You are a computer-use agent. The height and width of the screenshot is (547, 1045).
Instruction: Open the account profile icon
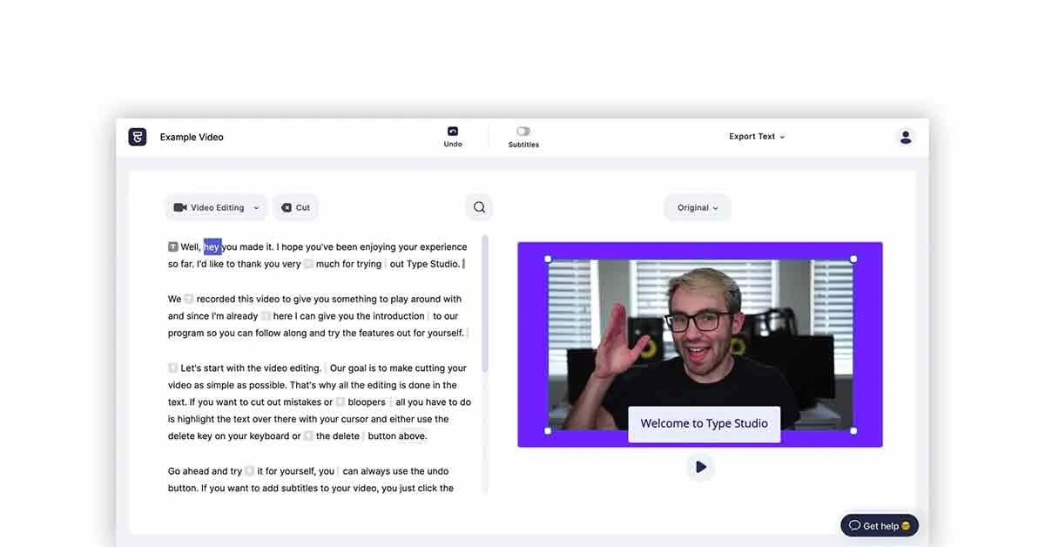[x=906, y=137]
